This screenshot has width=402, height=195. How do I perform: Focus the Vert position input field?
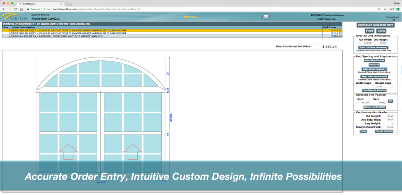[x=379, y=102]
